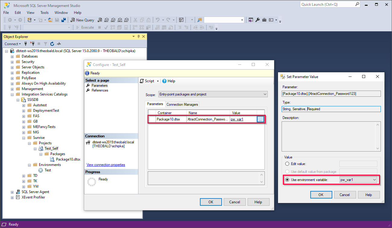Click the toolbox icon in main toolbar

[264, 20]
